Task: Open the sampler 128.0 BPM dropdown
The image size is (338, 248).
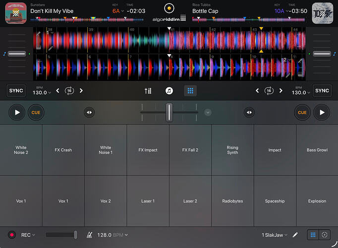Action: pyautogui.click(x=113, y=235)
